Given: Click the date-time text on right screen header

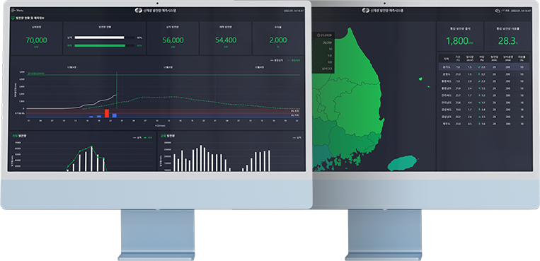Looking at the screenshot, I should coord(521,11).
